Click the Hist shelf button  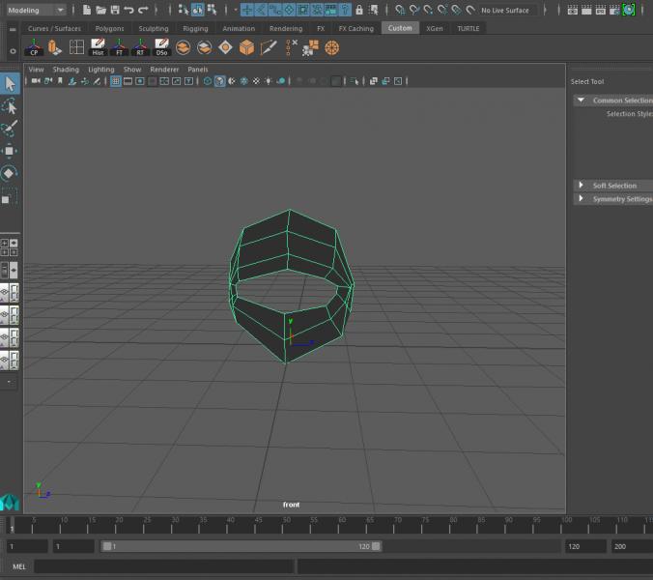point(98,47)
